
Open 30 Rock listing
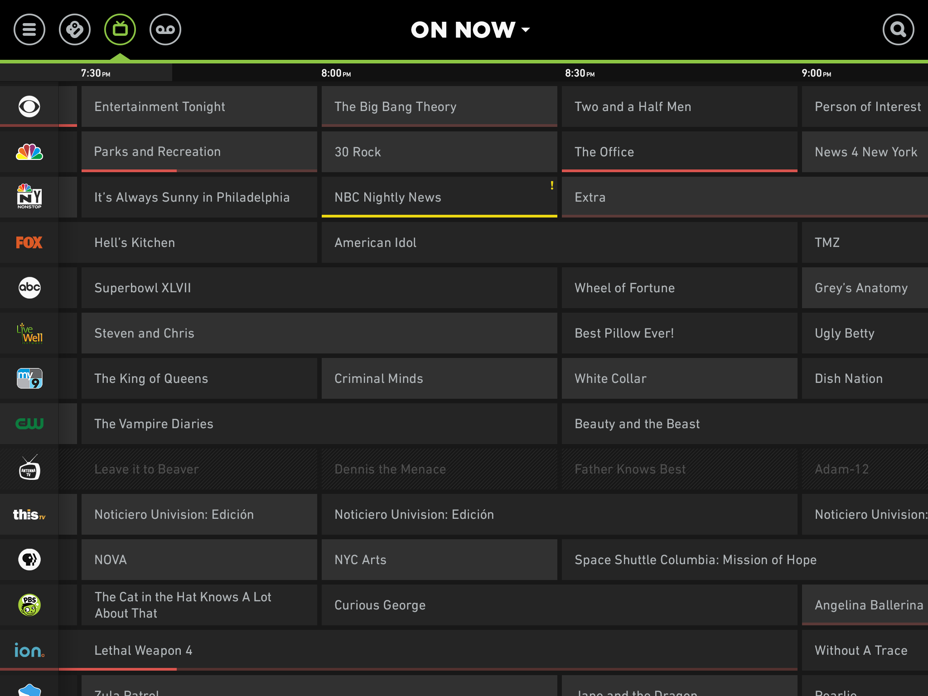click(x=440, y=152)
